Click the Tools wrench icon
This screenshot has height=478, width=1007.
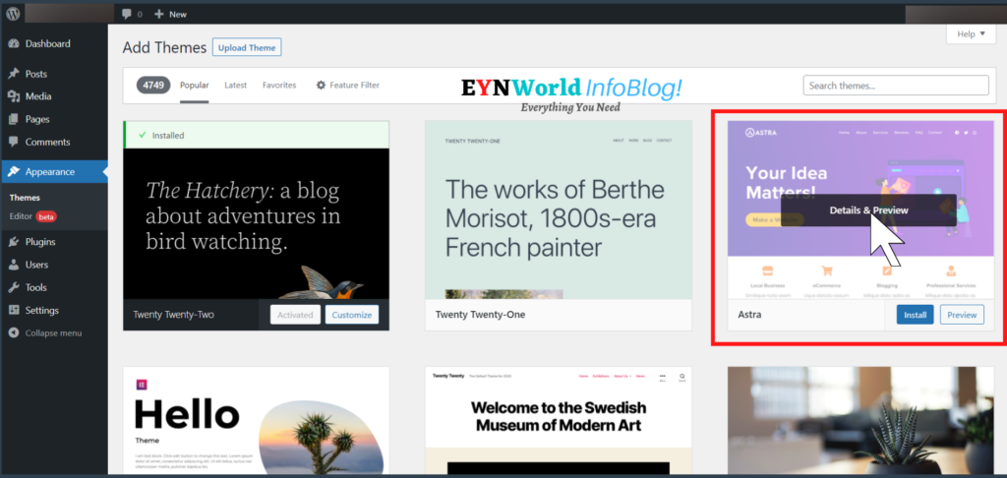coord(14,288)
